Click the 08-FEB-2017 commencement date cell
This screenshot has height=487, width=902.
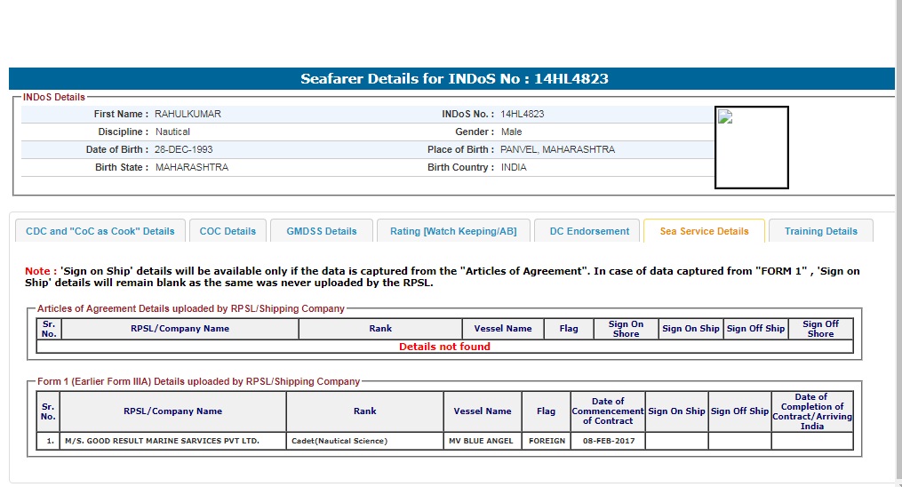[608, 441]
